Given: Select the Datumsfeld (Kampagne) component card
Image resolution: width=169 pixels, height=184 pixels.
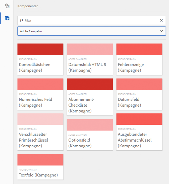Looking at the screenshot, I should 139,94.
